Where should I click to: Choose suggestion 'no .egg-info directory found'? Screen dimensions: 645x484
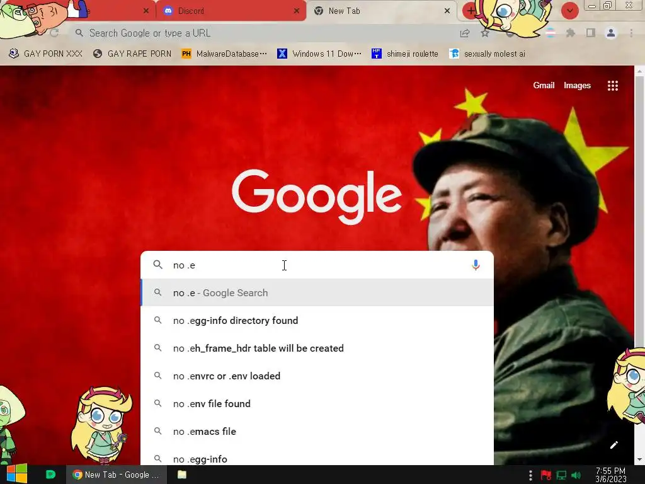click(x=317, y=320)
